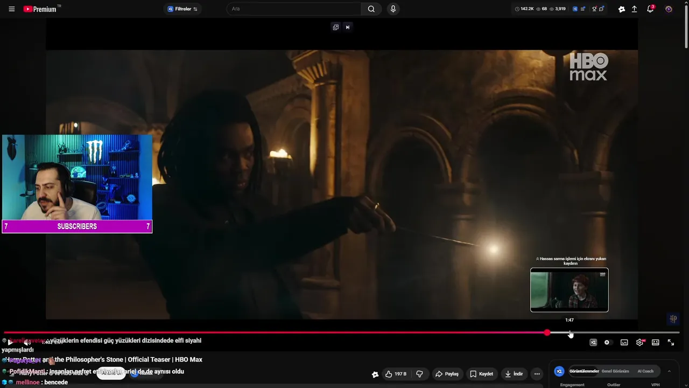This screenshot has width=689, height=388.
Task: Click the miniplayer icon above the video
Action: click(x=336, y=27)
